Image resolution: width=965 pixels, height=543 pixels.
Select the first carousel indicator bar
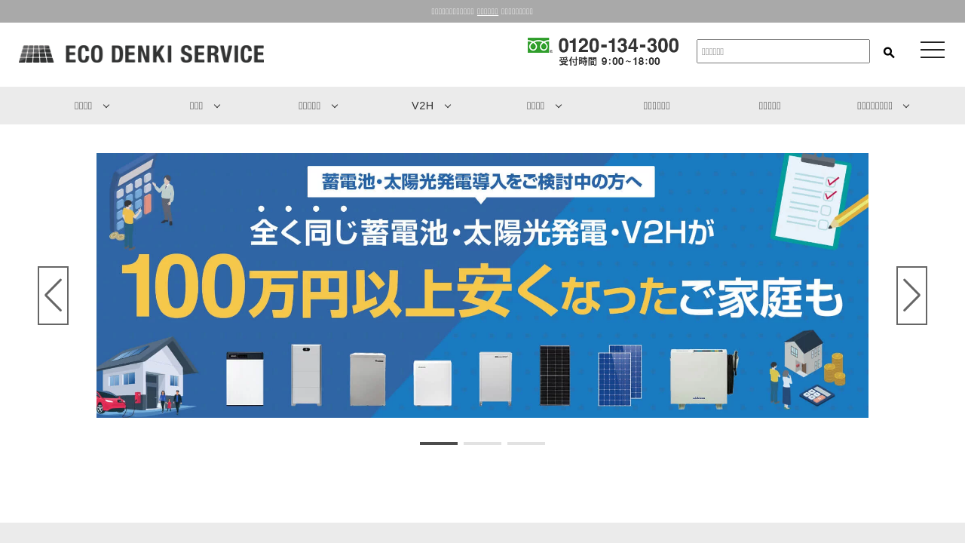(x=439, y=443)
